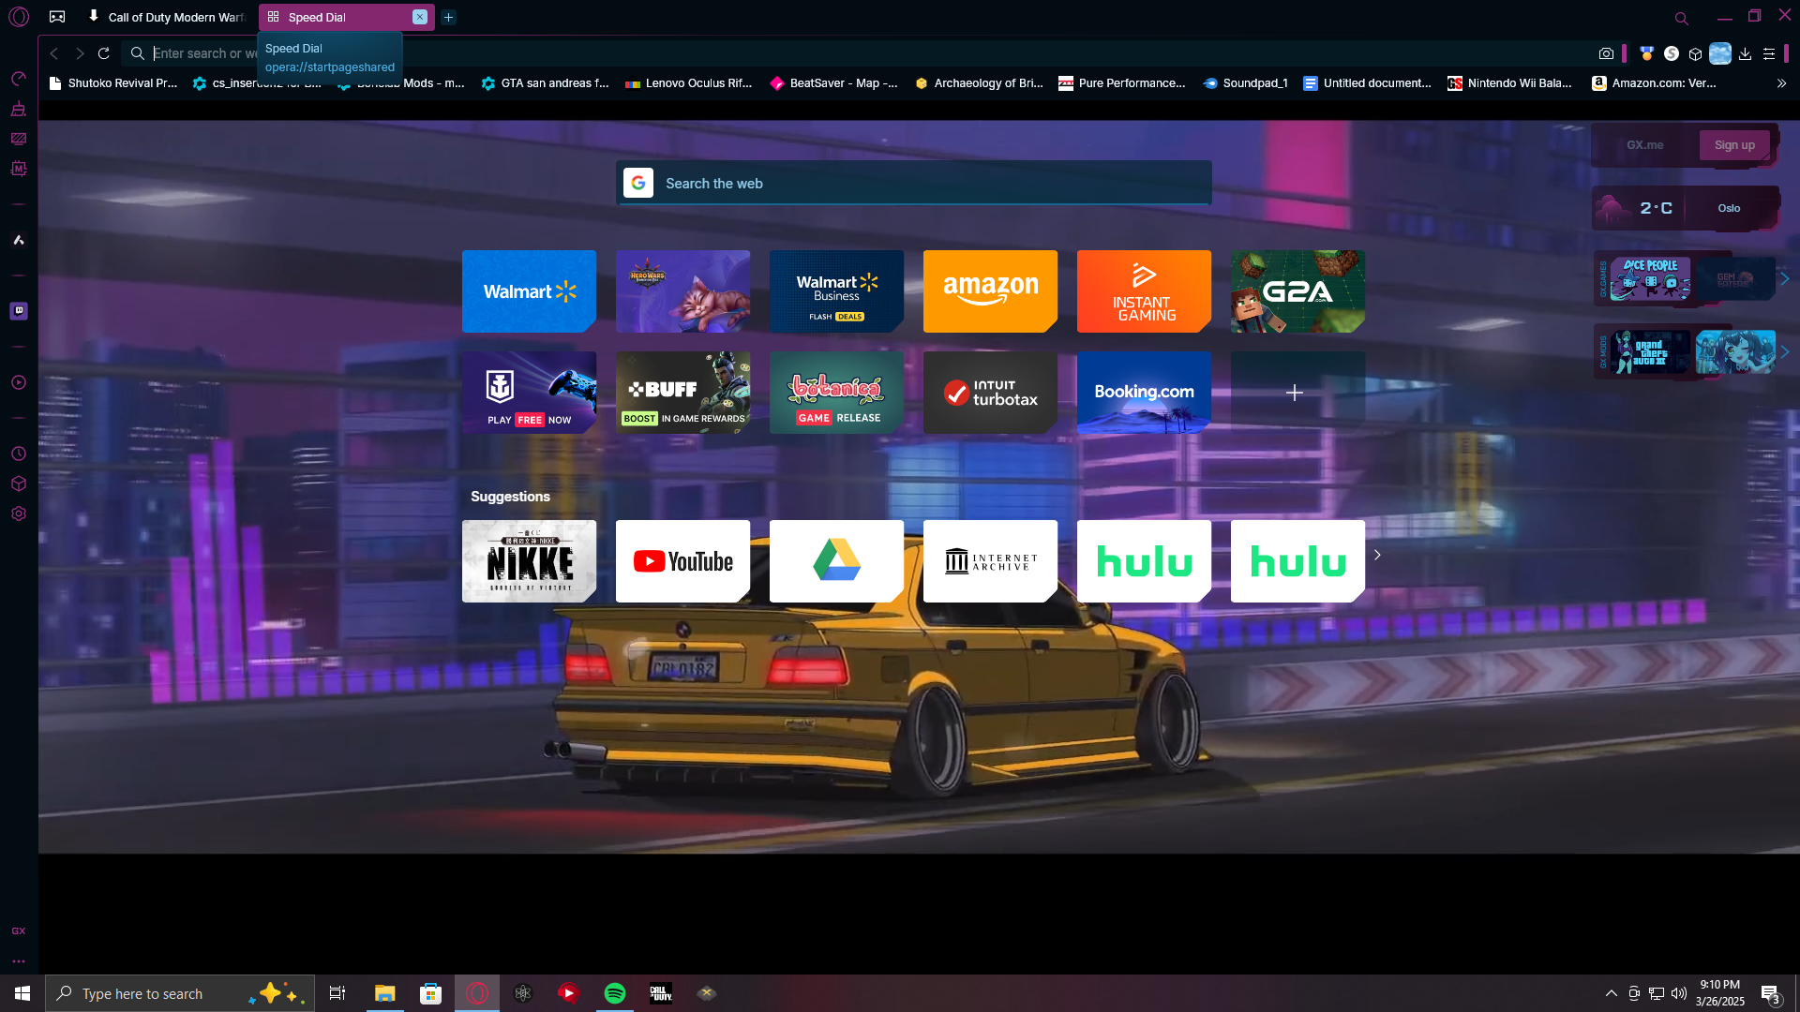The width and height of the screenshot is (1800, 1012).
Task: Open GX Control speedometer in sidebar
Action: pyautogui.click(x=19, y=79)
